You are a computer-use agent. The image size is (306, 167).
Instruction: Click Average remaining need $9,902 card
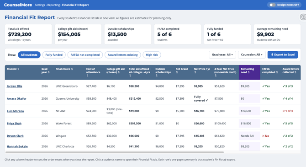click(277, 34)
